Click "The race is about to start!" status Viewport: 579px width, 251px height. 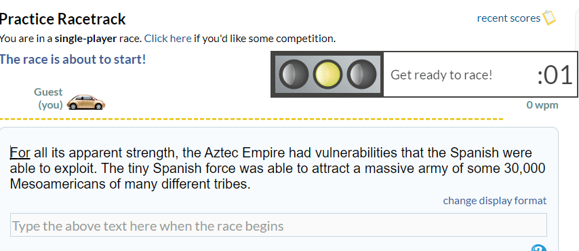[73, 59]
